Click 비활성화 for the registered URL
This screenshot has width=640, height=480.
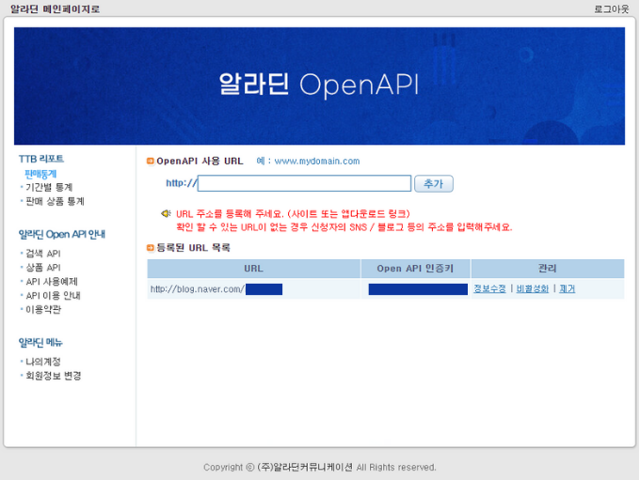point(533,289)
